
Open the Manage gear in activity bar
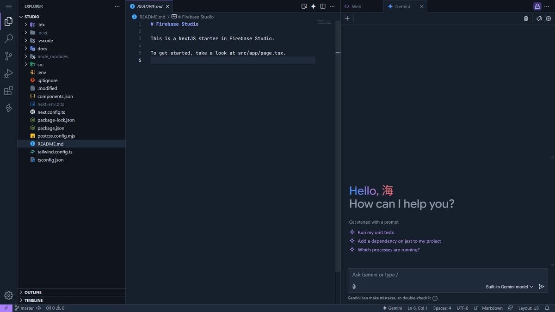pyautogui.click(x=8, y=295)
